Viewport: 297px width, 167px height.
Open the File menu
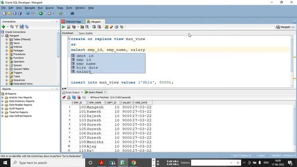click(3, 8)
